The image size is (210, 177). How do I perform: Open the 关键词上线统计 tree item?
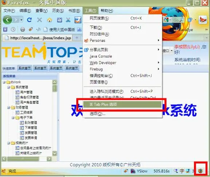coord(28,153)
